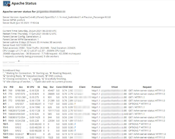This screenshot has height=139, width=175.
Task: Click the Req column header
Action: [x=45, y=87]
